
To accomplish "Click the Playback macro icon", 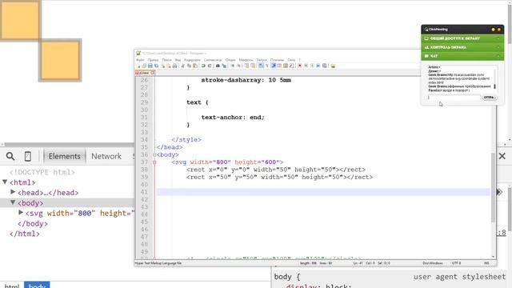I will 312,66.
